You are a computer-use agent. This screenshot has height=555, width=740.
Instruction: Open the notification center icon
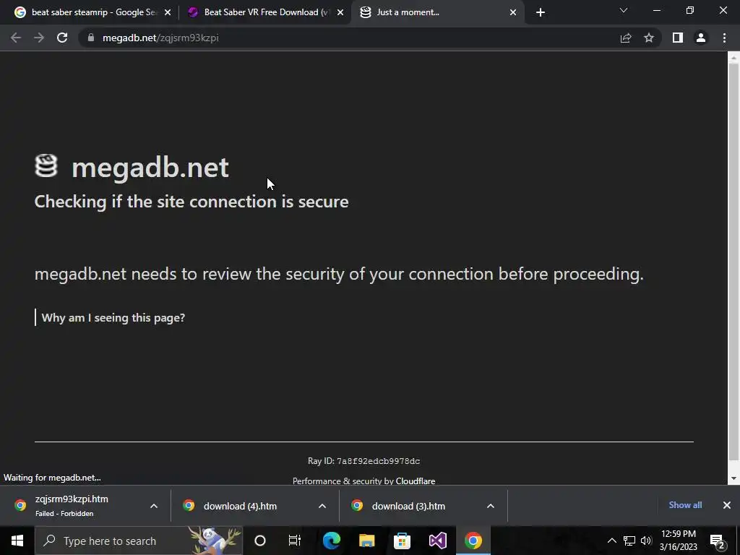717,541
